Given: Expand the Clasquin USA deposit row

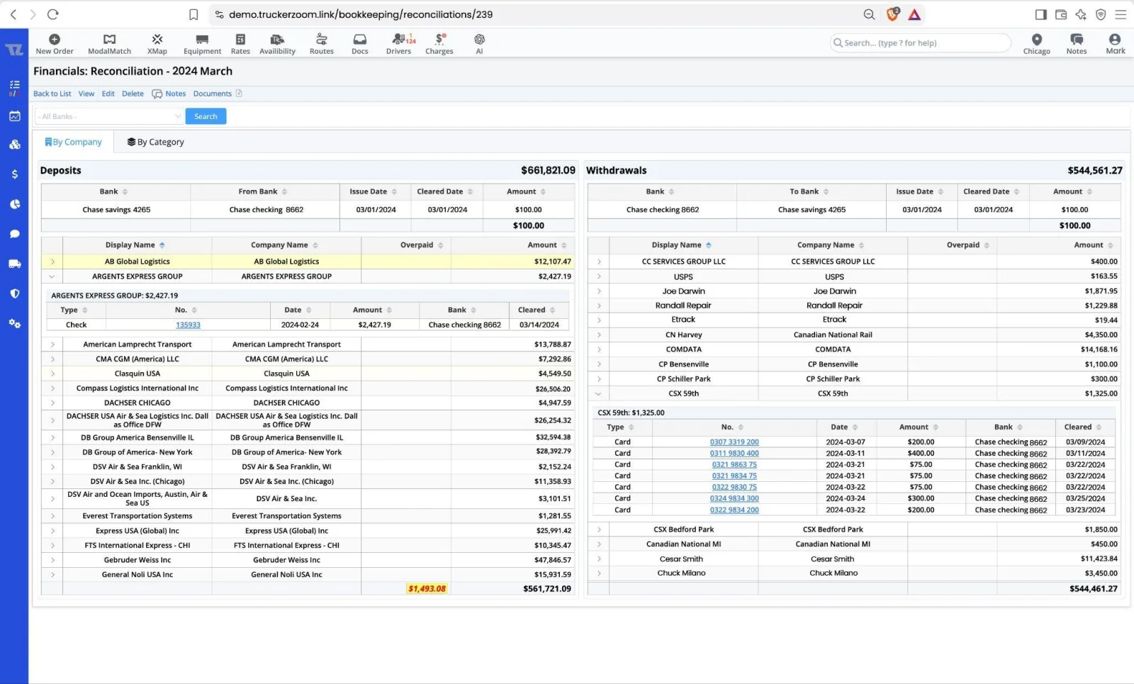Looking at the screenshot, I should (52, 374).
